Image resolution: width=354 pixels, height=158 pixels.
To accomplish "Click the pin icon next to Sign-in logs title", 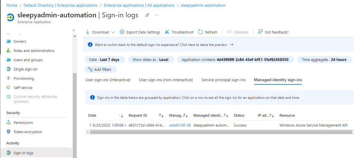I will tap(147, 15).
